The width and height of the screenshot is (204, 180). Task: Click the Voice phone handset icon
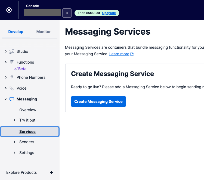click(12, 88)
